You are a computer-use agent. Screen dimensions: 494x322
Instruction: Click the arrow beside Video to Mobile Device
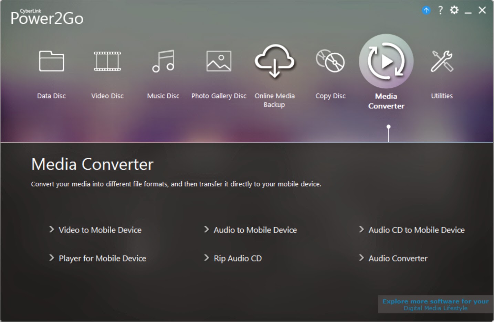coord(52,229)
